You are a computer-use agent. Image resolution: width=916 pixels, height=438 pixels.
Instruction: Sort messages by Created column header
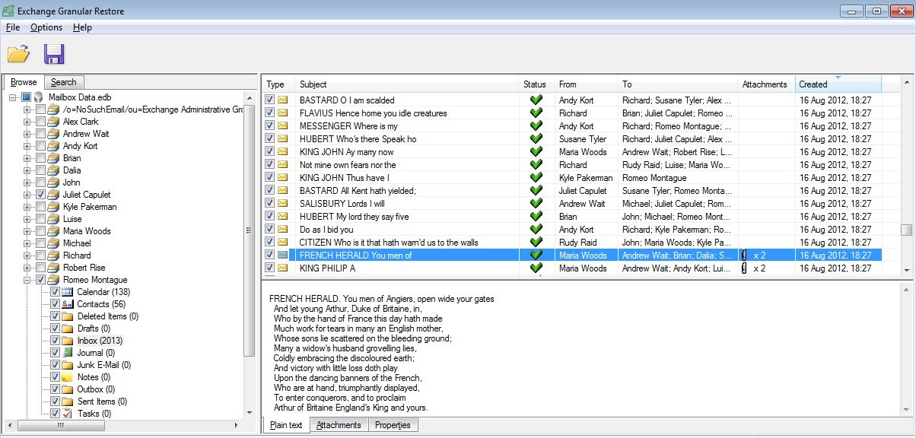coord(838,84)
